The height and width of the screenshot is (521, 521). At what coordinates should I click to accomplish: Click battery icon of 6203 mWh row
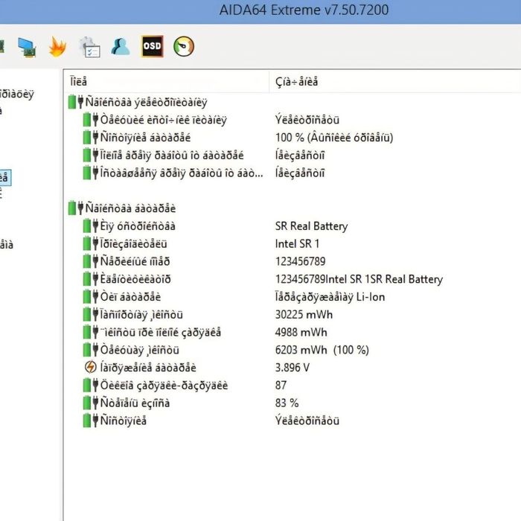tap(91, 350)
